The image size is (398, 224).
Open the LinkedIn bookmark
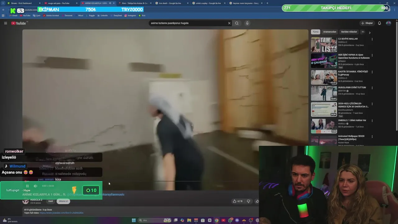click(x=102, y=15)
